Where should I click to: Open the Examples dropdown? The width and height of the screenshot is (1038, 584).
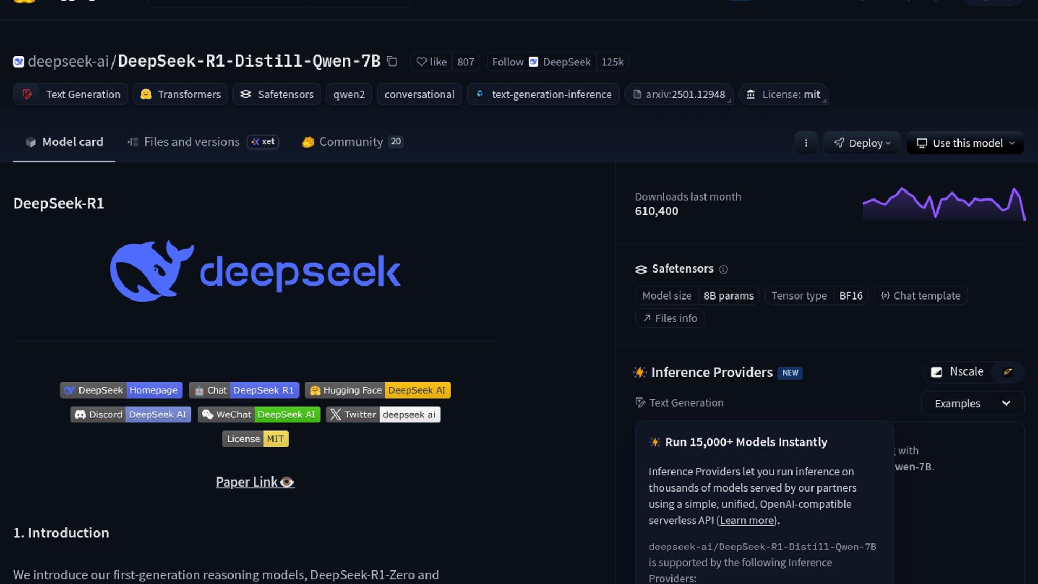point(972,403)
